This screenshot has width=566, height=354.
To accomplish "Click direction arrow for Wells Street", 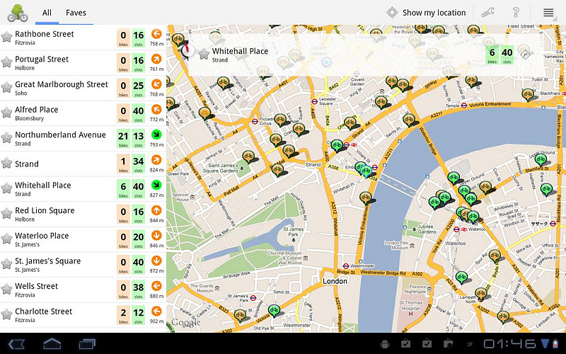I will tap(156, 286).
